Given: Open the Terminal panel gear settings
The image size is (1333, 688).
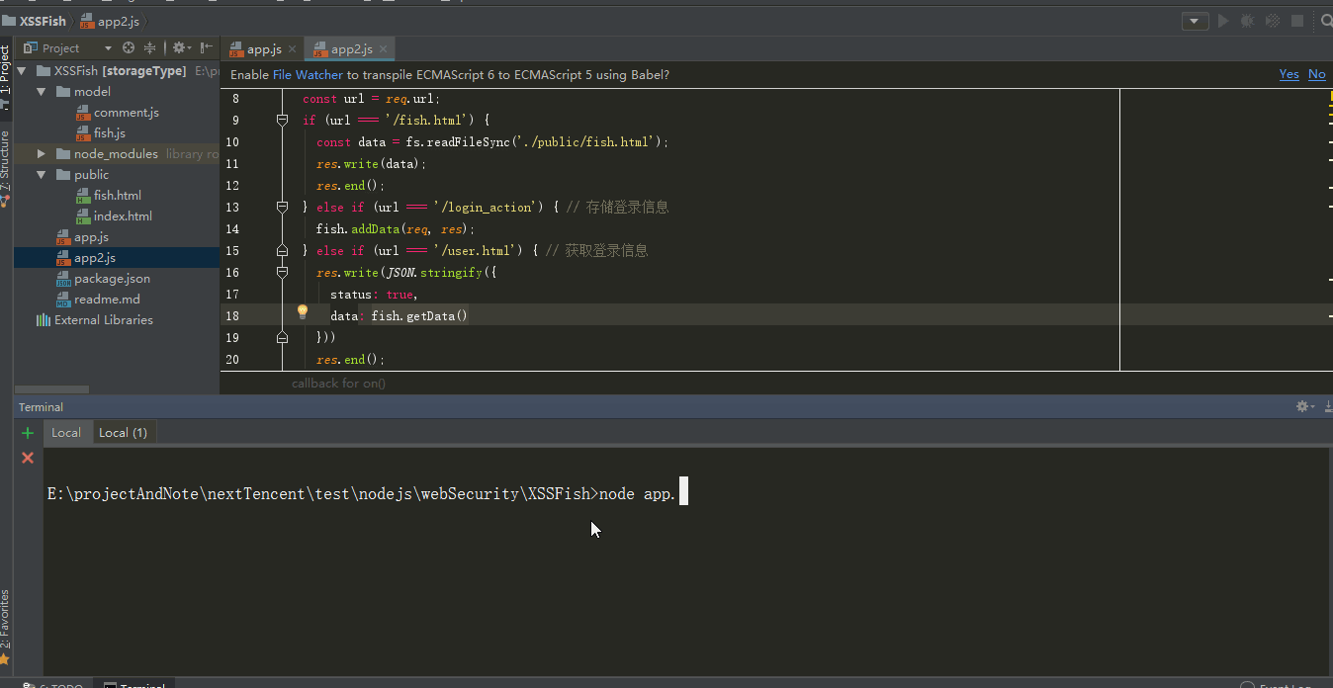Looking at the screenshot, I should tap(1303, 406).
